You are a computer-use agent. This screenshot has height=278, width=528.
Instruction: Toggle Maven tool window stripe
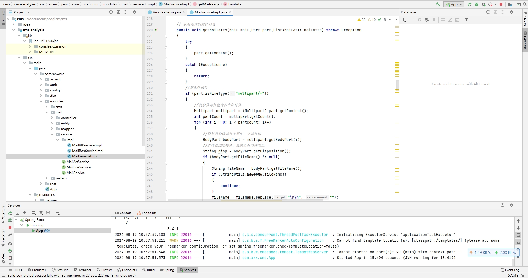pos(525,19)
